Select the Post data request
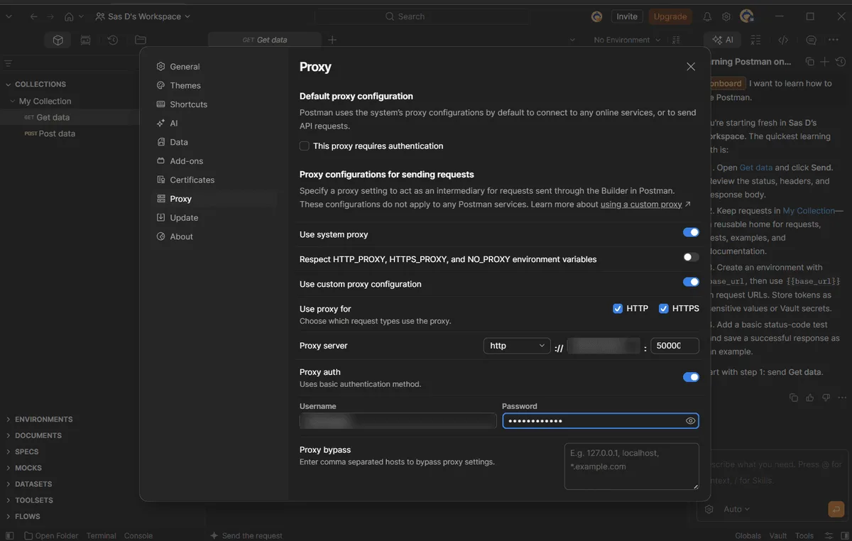 (x=57, y=133)
